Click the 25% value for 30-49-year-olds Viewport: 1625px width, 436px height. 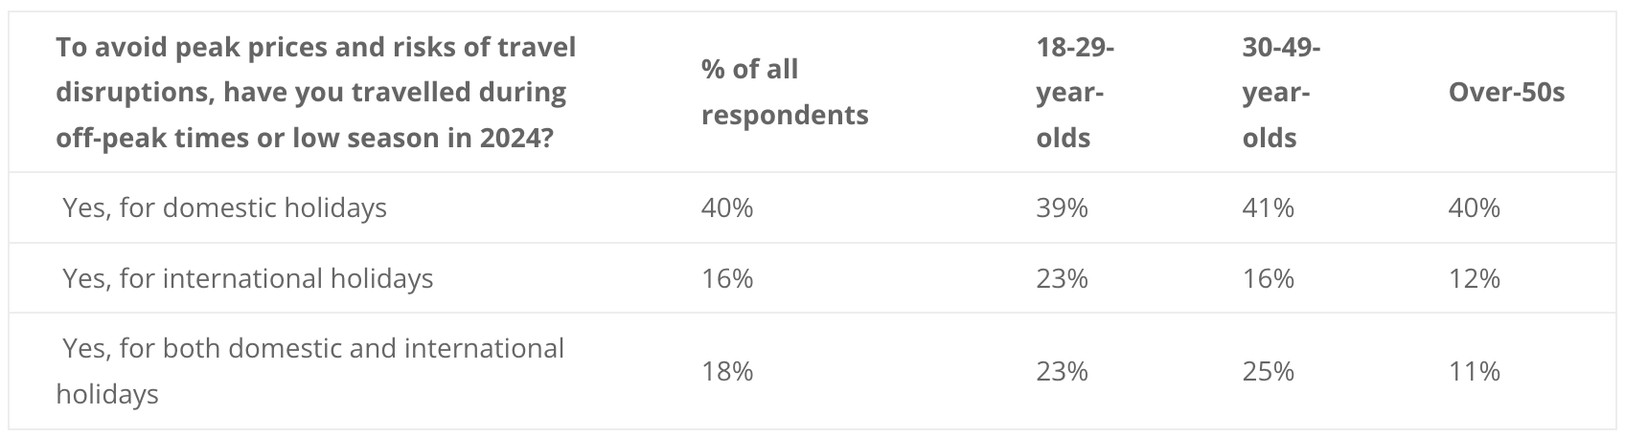click(x=1268, y=371)
